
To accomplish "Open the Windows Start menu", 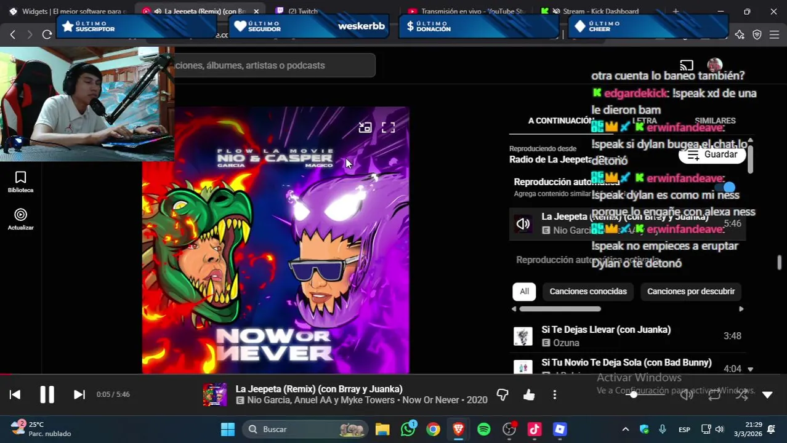I will click(228, 429).
